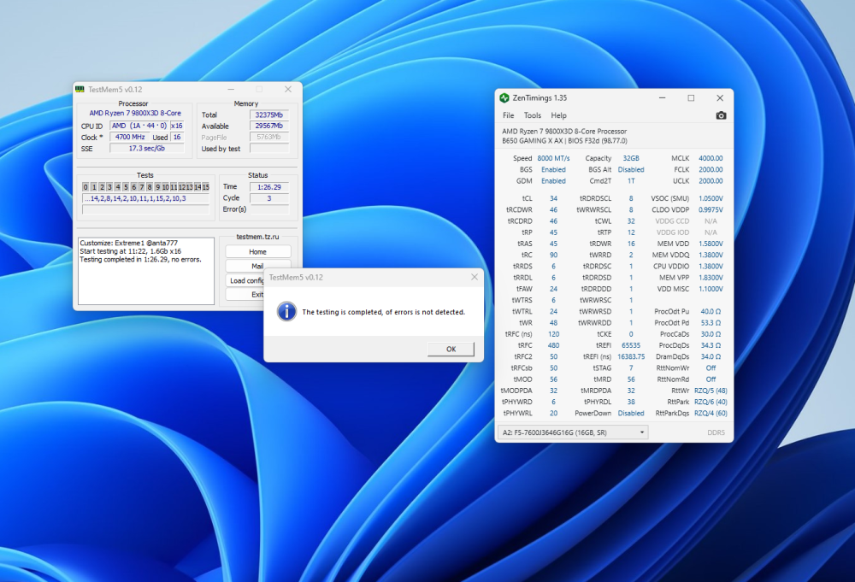This screenshot has width=855, height=582.
Task: Click the RAM module icon in TestMem5's title bar
Action: tap(81, 89)
